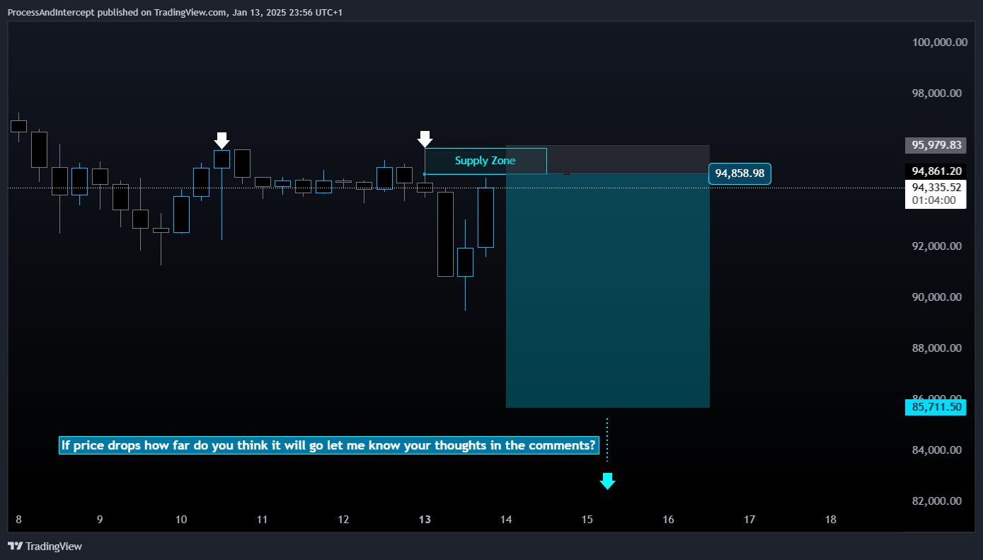Click the 85,711.50 target price label
Image resolution: width=983 pixels, height=560 pixels.
[x=936, y=407]
